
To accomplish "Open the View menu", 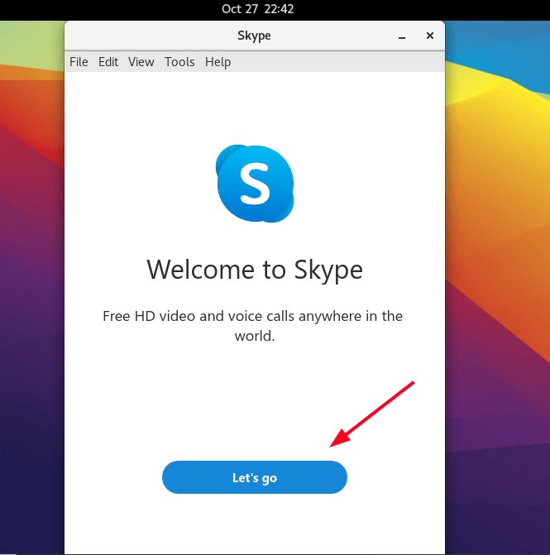I will [141, 62].
